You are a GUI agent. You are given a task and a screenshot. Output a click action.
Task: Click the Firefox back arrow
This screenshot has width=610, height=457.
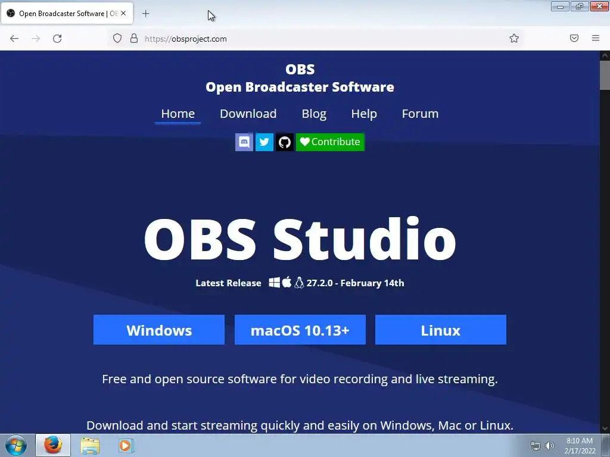(14, 39)
